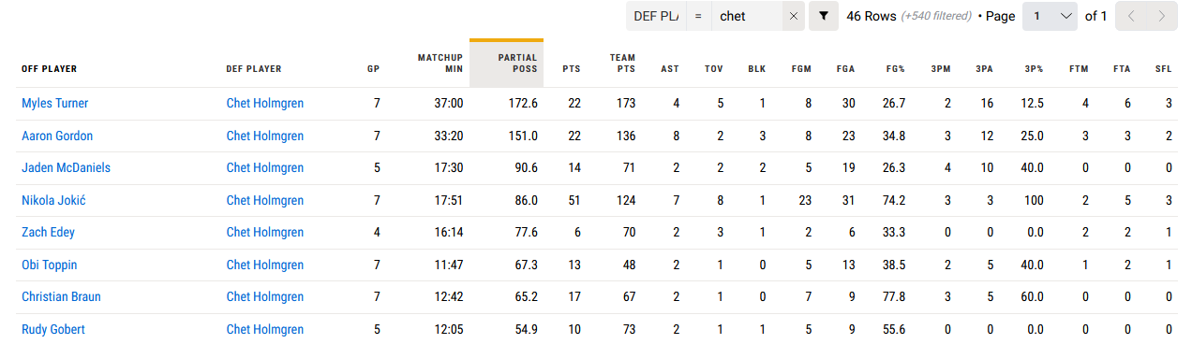
Task: Go to previous page arrow
Action: [1132, 16]
